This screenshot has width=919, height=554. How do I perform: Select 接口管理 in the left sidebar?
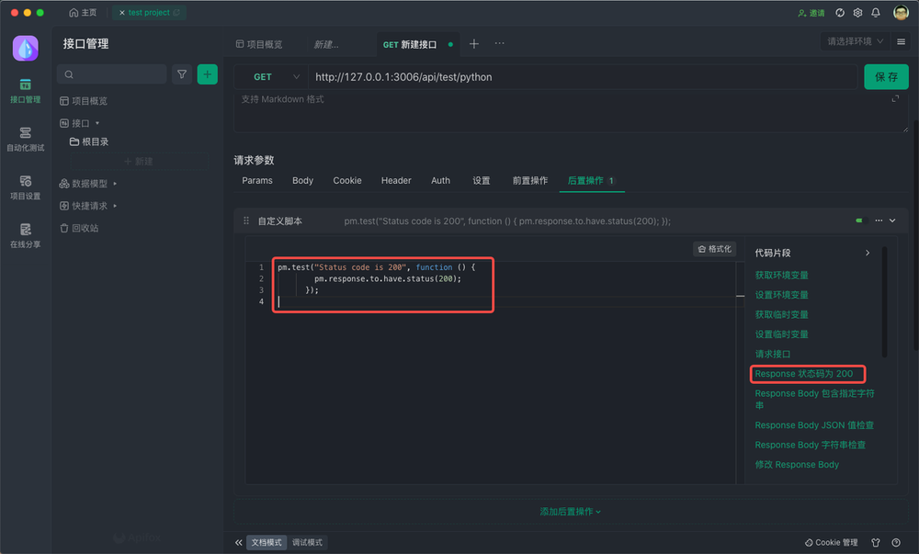(x=25, y=91)
